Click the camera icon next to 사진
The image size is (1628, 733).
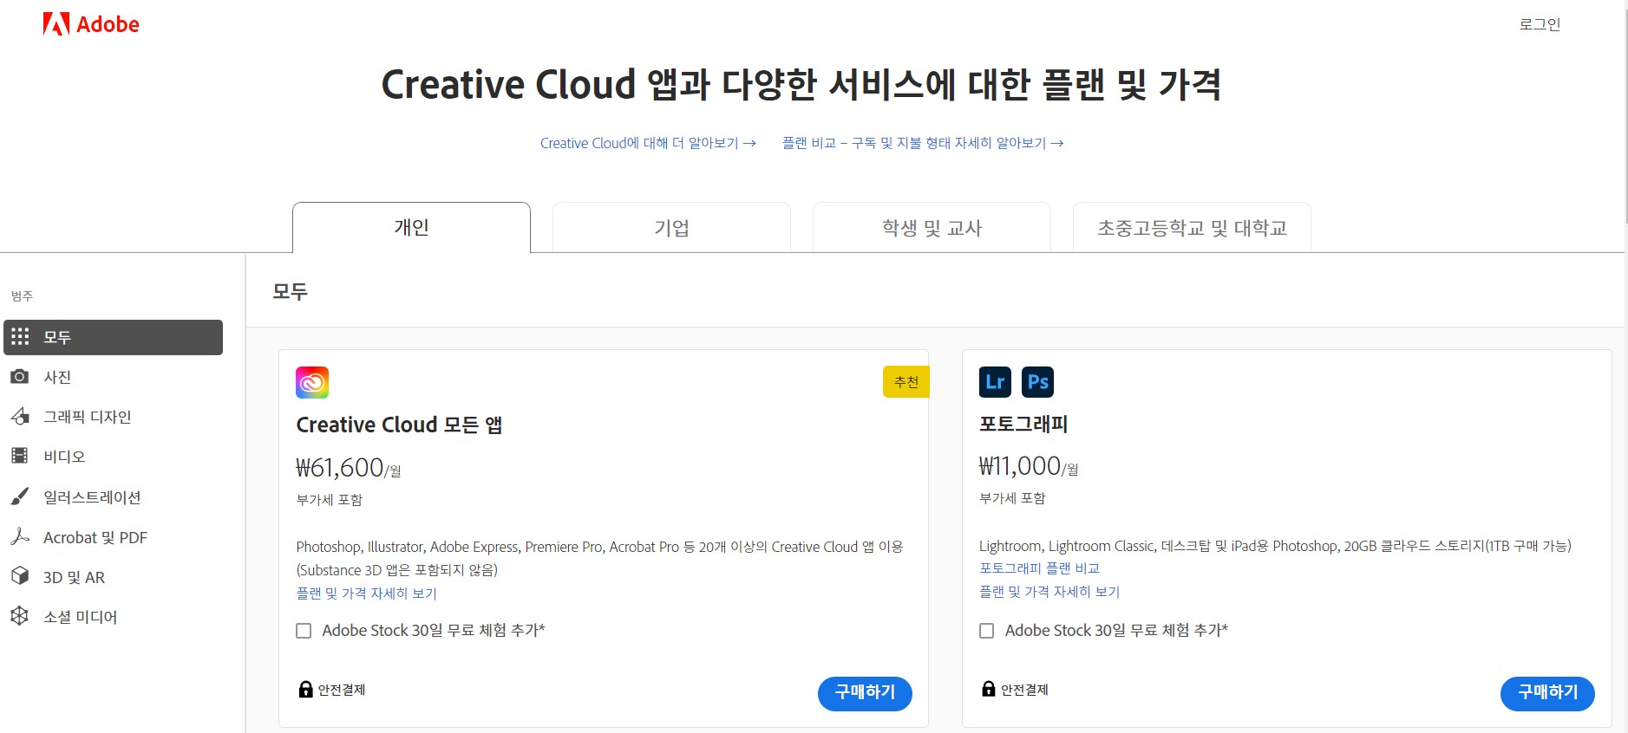20,377
